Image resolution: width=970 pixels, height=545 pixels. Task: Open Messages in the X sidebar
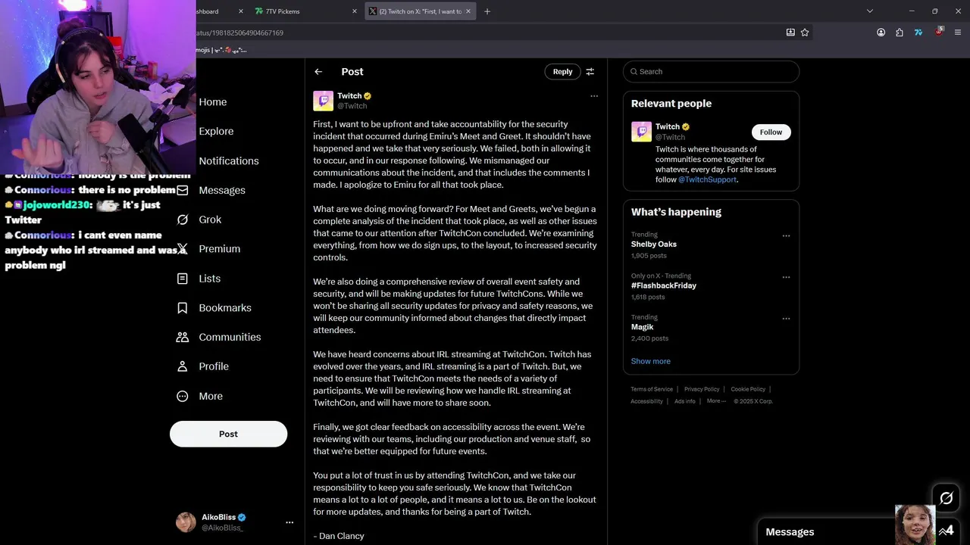222,190
